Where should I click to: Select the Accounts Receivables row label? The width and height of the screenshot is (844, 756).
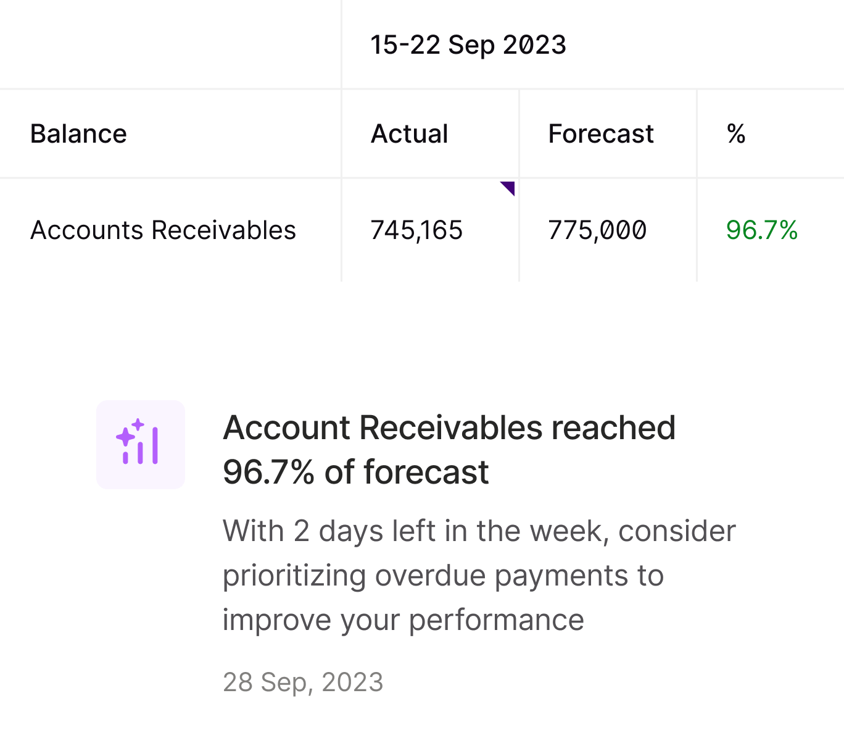[163, 230]
